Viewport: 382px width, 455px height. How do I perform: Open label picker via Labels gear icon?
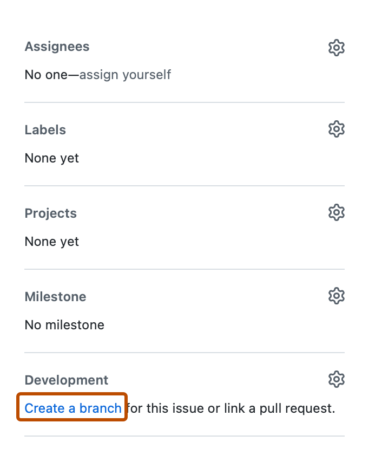pyautogui.click(x=336, y=129)
